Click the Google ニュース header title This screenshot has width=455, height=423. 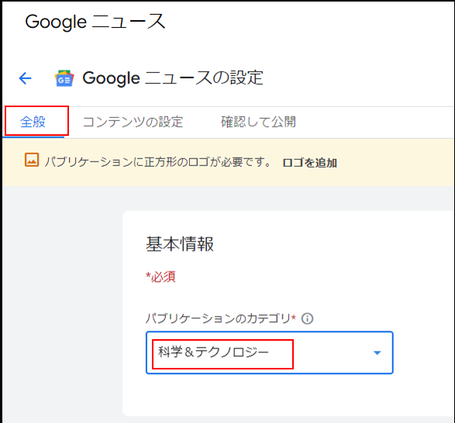pos(95,22)
